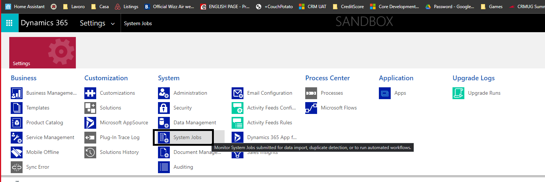Click the Customizations puzzle icon
Screen dimensions: 545x182
coord(90,93)
